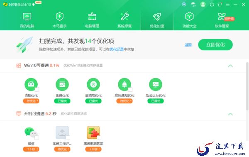Viewport: 249px width, 157px height.
Task: Open 功能大全 cube tab
Action: click(x=189, y=20)
